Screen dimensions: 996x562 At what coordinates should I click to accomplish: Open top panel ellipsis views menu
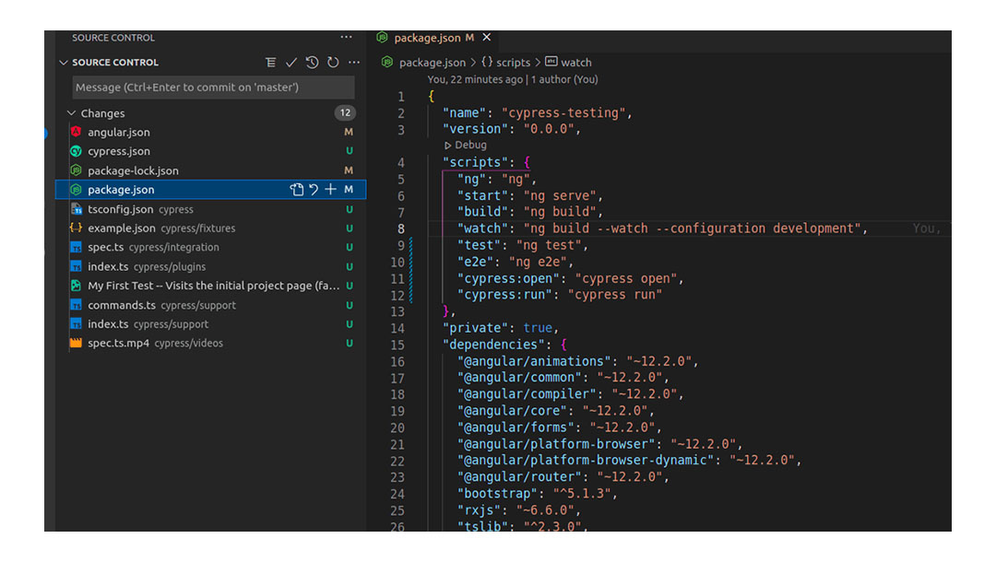[x=346, y=38]
